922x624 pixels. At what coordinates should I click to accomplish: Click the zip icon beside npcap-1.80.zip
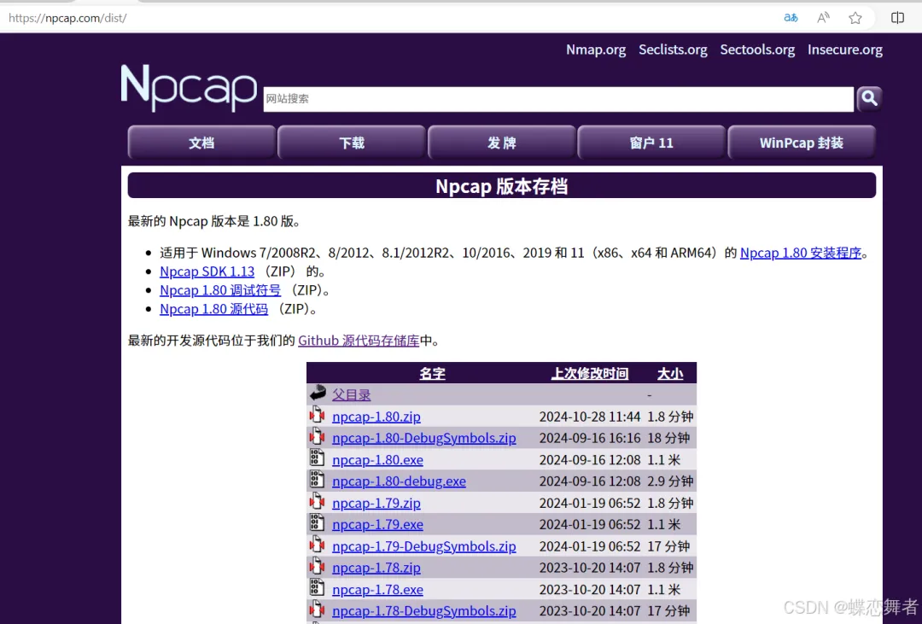(x=317, y=415)
